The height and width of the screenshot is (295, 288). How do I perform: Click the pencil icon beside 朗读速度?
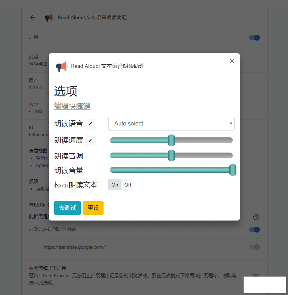pos(90,140)
